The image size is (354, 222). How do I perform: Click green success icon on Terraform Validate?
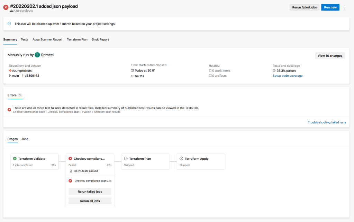pyautogui.click(x=15, y=159)
